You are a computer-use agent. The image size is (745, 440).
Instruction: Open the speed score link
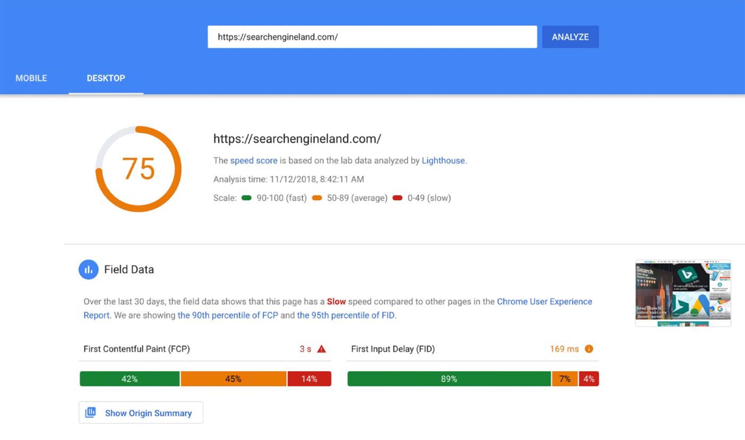(253, 160)
